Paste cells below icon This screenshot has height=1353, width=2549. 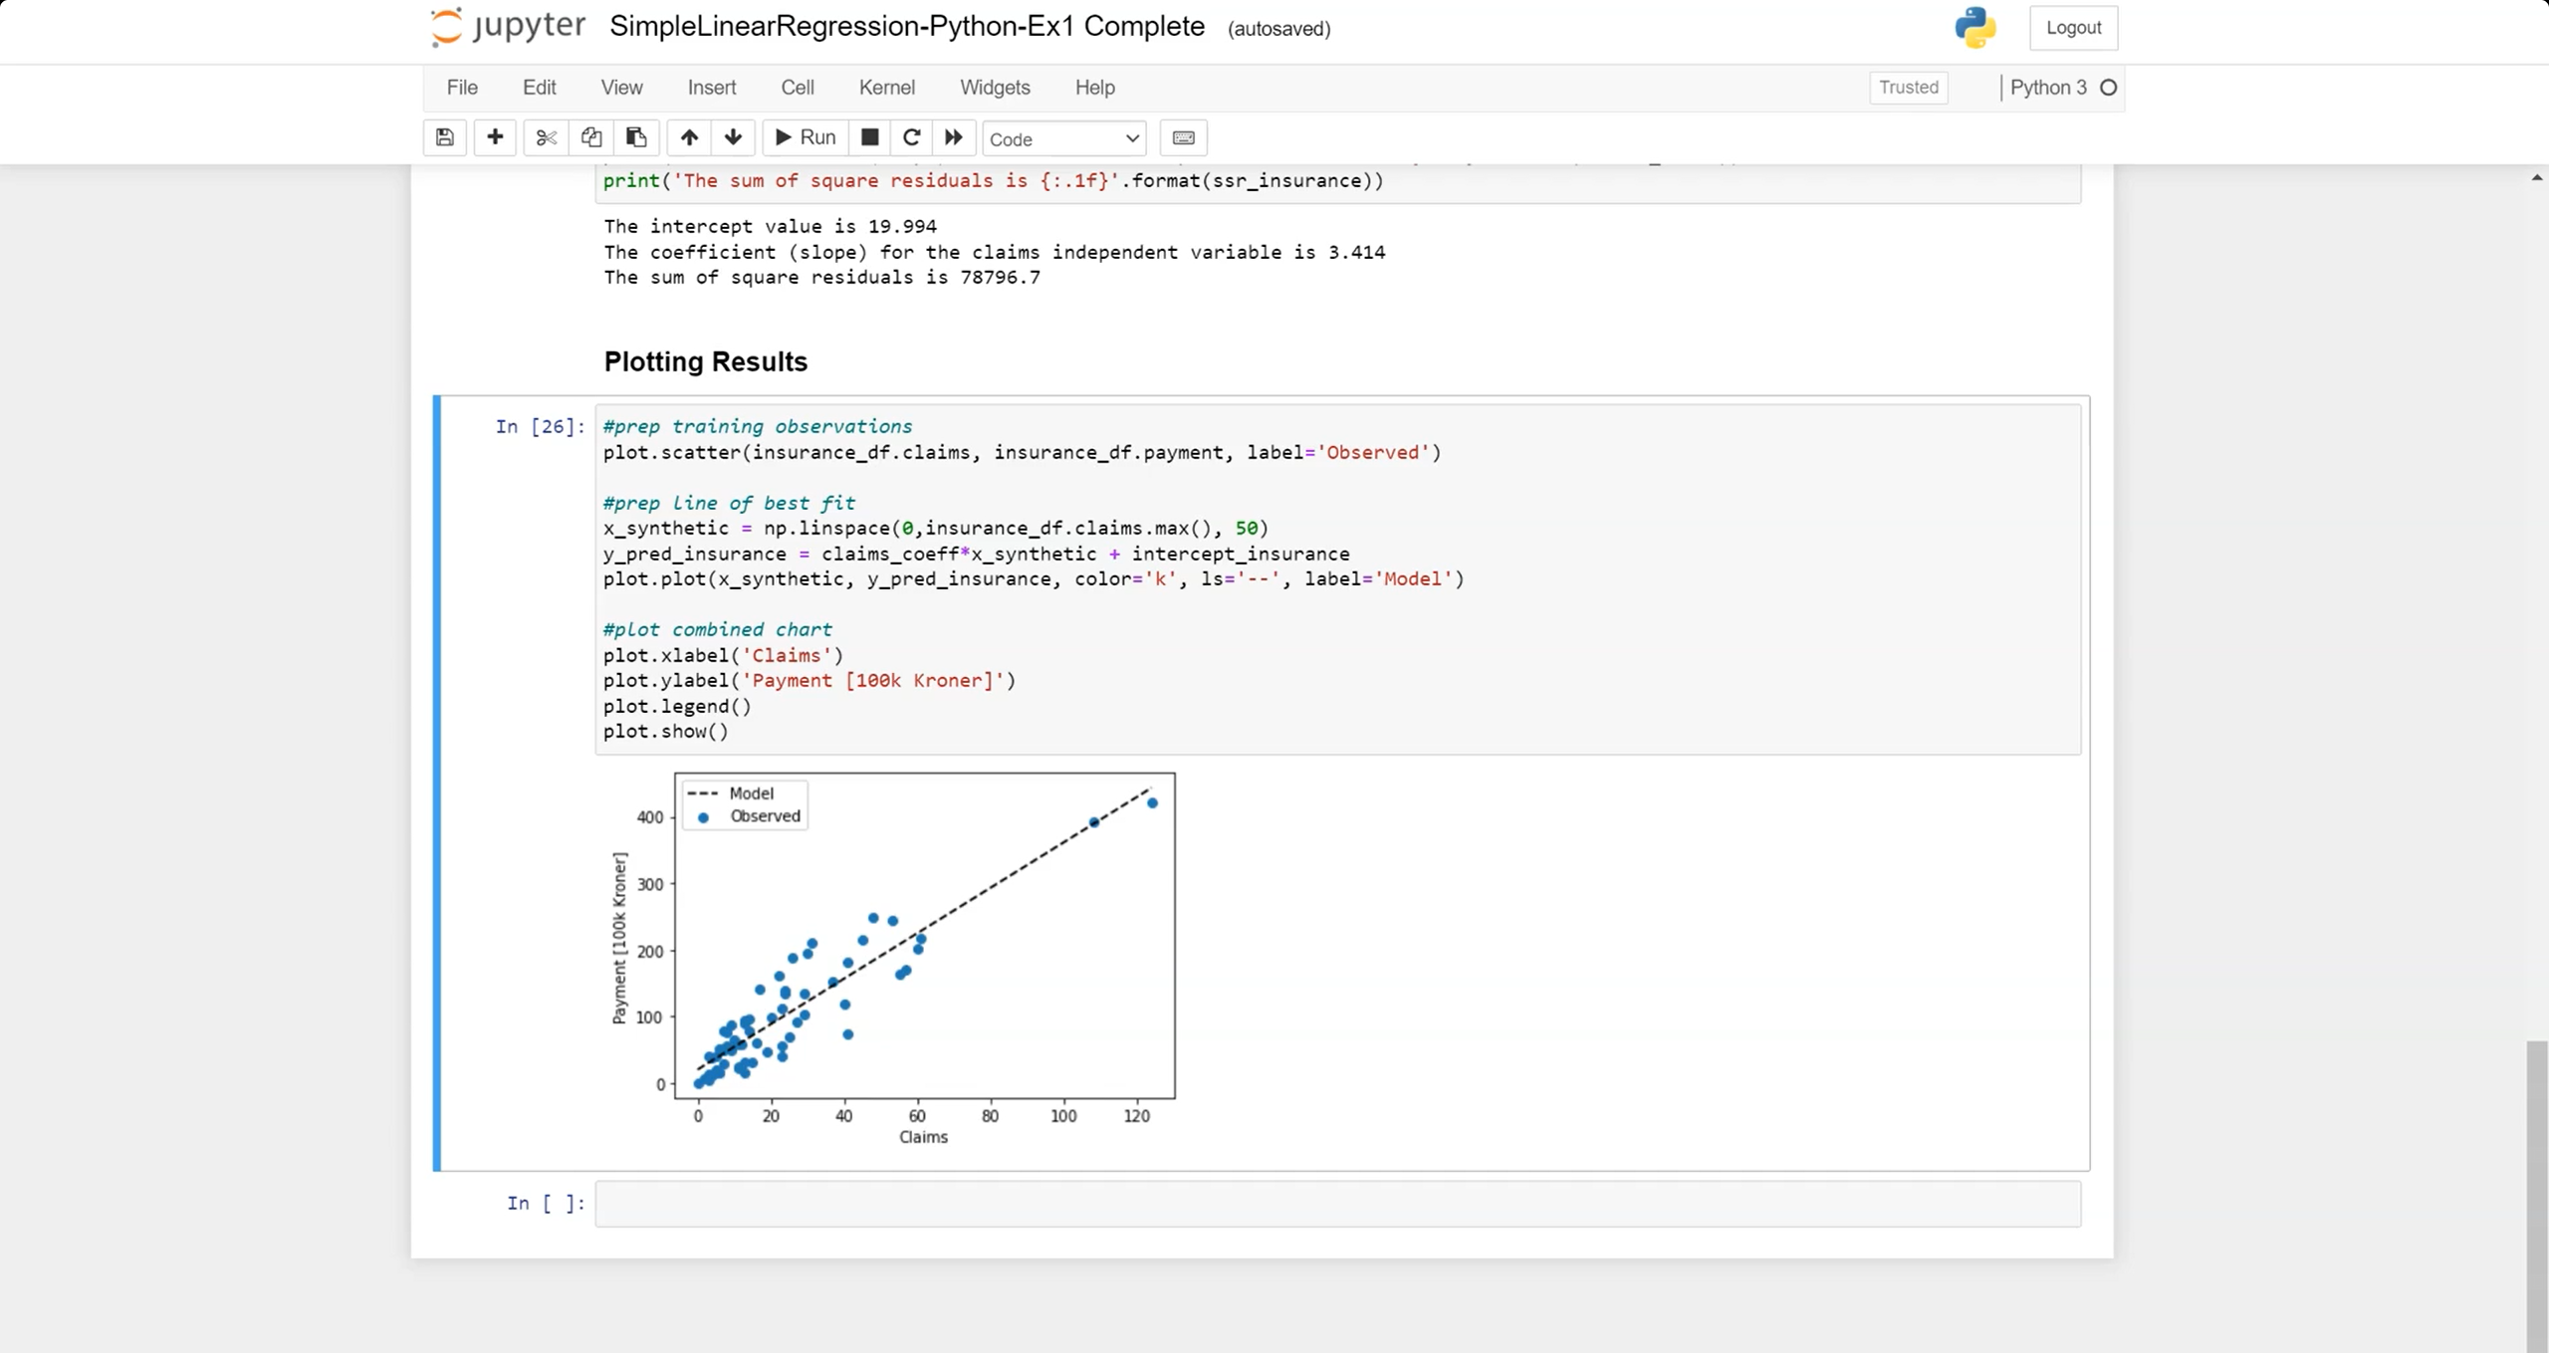click(x=636, y=137)
